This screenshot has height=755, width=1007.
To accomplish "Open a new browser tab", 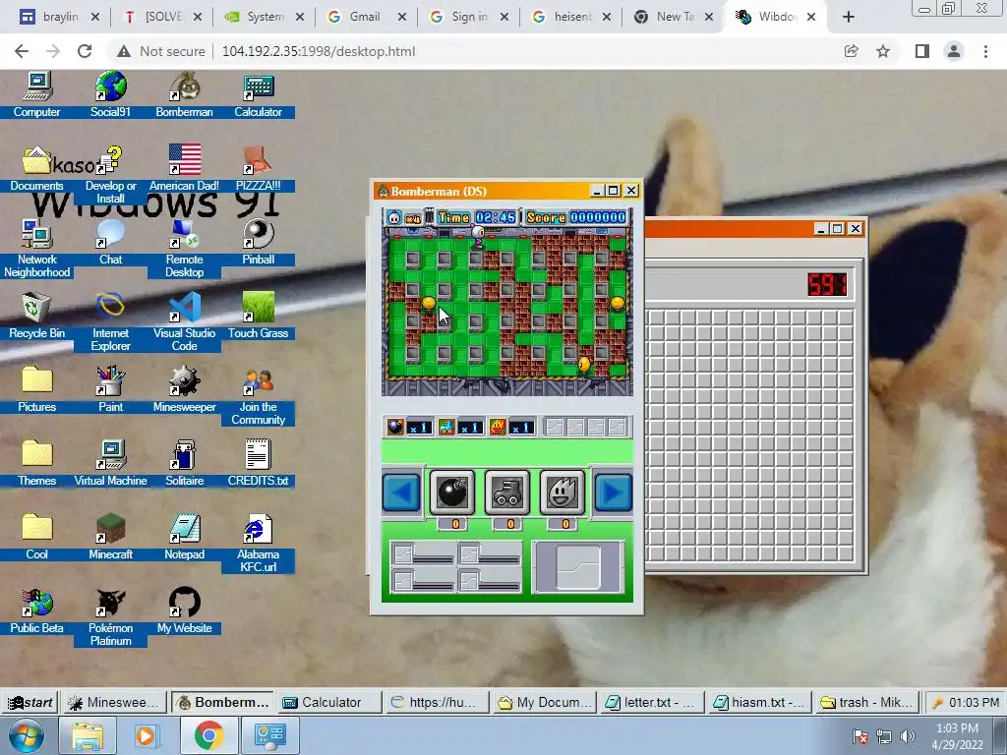I will click(x=849, y=18).
